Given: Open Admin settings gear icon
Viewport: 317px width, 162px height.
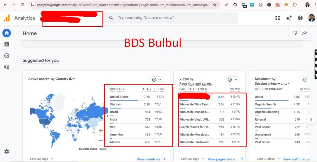Looking at the screenshot, I should pos(7,151).
